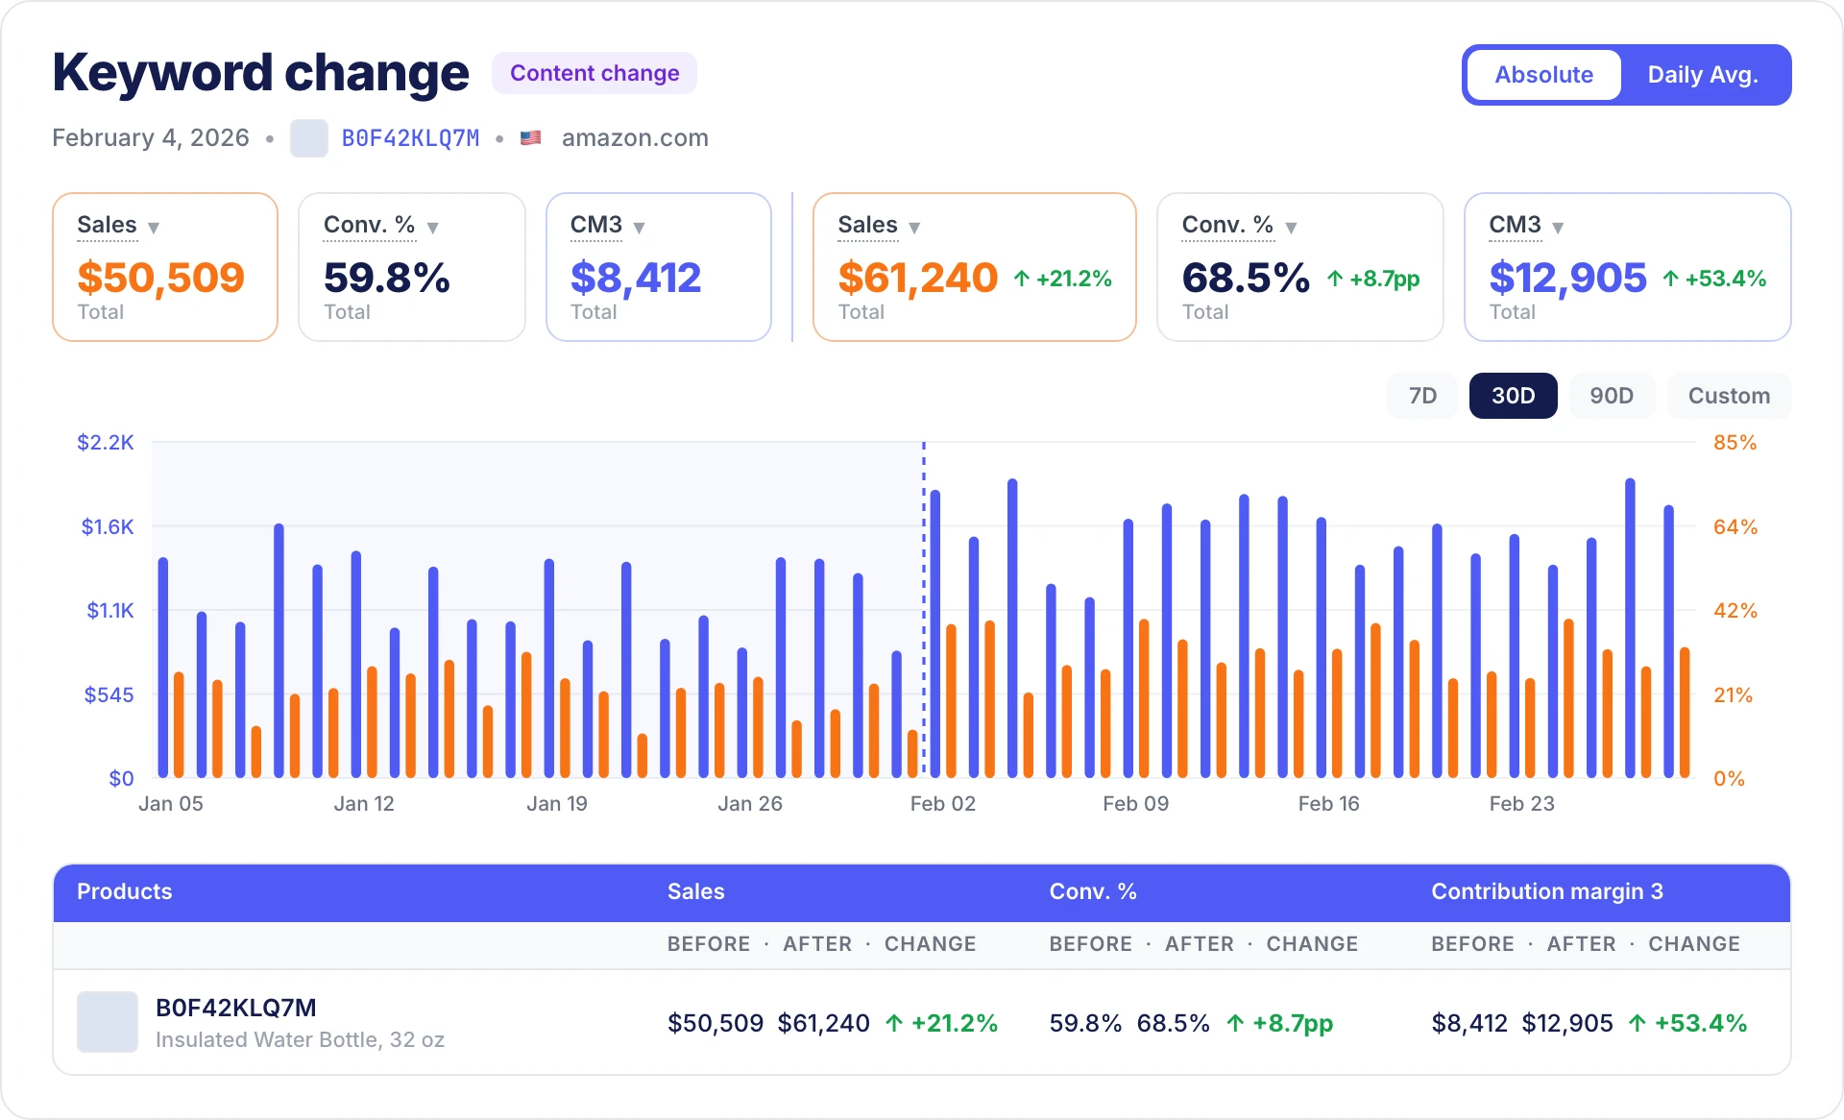Click the 85% right axis label
Image resolution: width=1844 pixels, height=1120 pixels.
click(x=1735, y=443)
